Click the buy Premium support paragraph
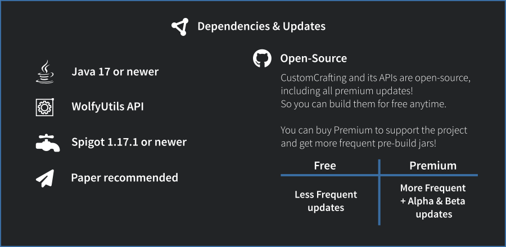This screenshot has width=506, height=247. click(x=374, y=136)
